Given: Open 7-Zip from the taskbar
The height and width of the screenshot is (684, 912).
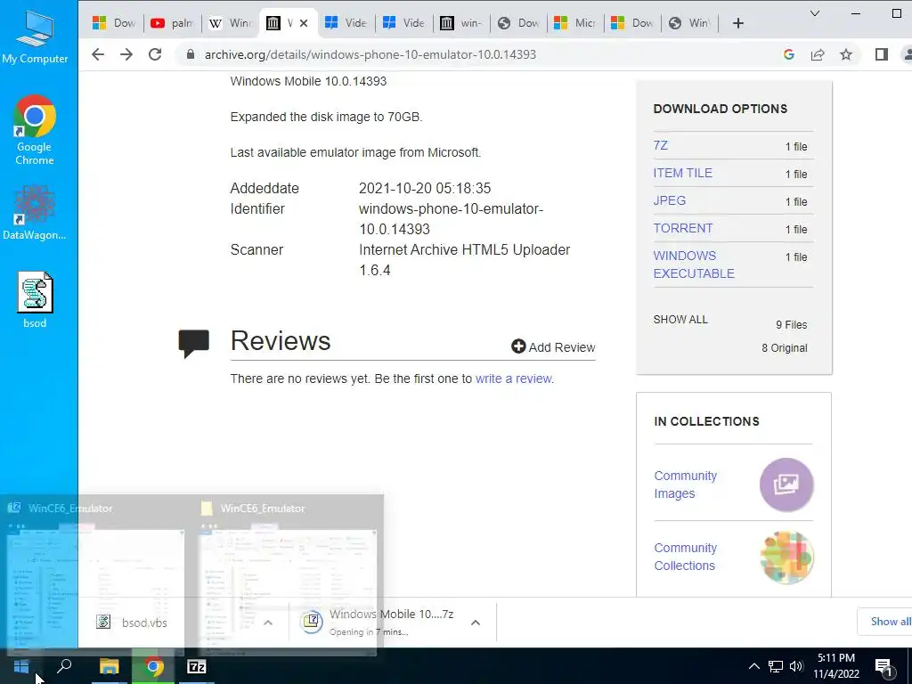Looking at the screenshot, I should pos(197,666).
